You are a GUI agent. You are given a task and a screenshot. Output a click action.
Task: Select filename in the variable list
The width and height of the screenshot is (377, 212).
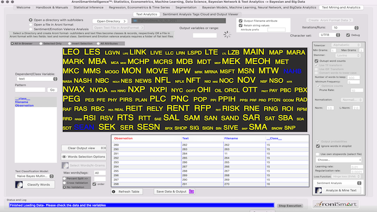[x=22, y=102]
